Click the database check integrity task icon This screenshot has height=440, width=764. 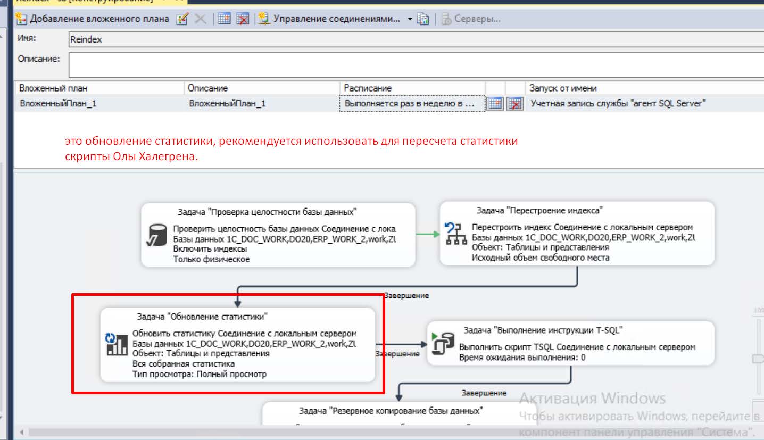click(156, 236)
